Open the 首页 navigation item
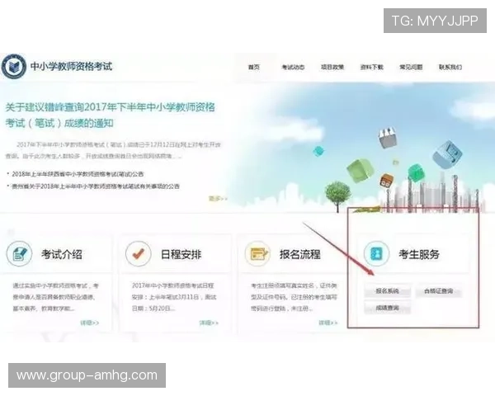 [254, 67]
